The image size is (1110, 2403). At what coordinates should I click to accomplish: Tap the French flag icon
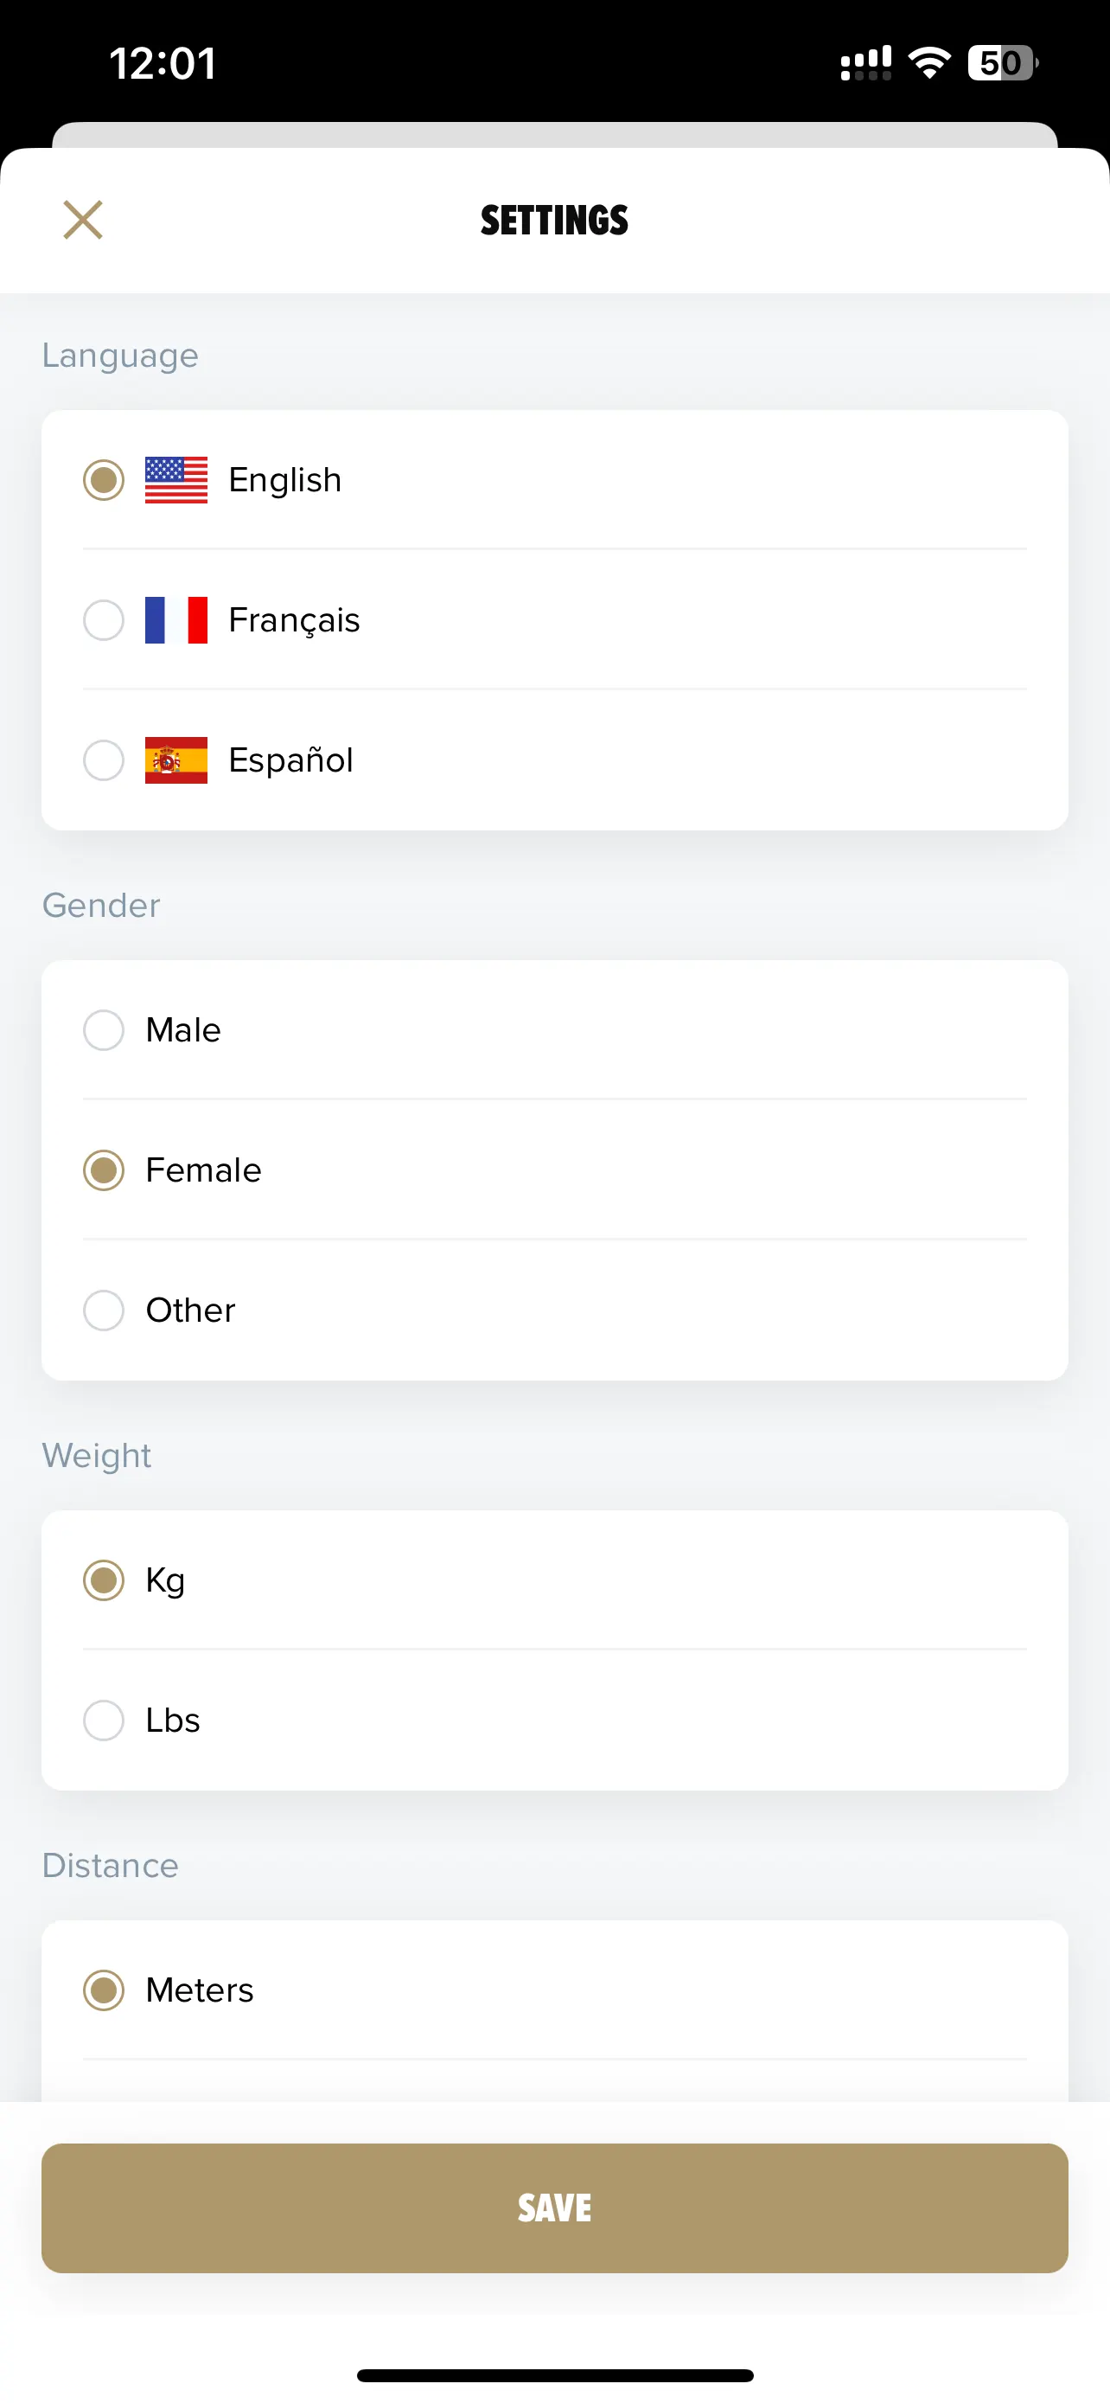pyautogui.click(x=176, y=620)
